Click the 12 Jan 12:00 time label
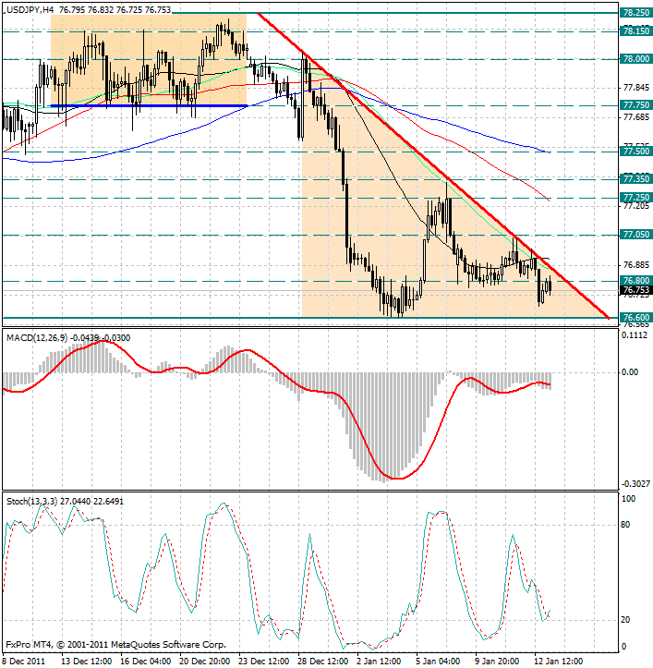The height and width of the screenshot is (668, 653). [x=560, y=662]
